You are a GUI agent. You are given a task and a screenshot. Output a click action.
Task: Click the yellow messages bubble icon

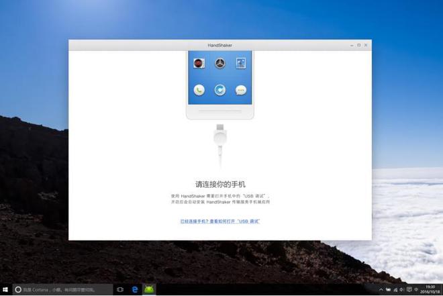[241, 90]
